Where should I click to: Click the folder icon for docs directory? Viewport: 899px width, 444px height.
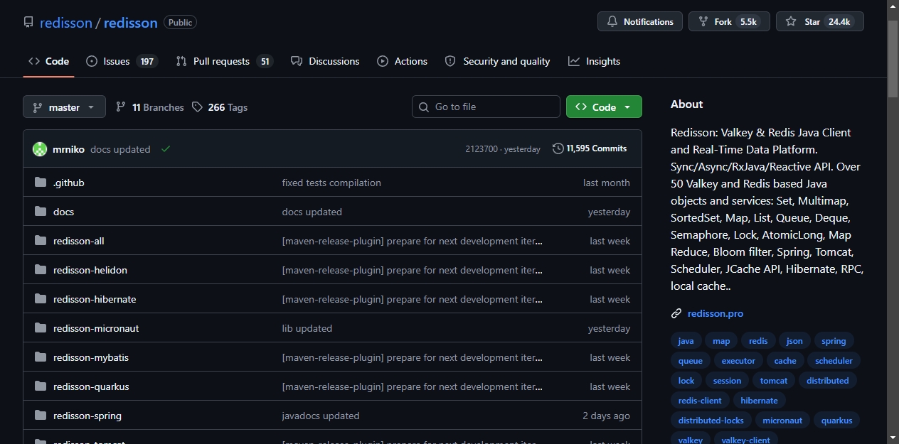(x=41, y=212)
